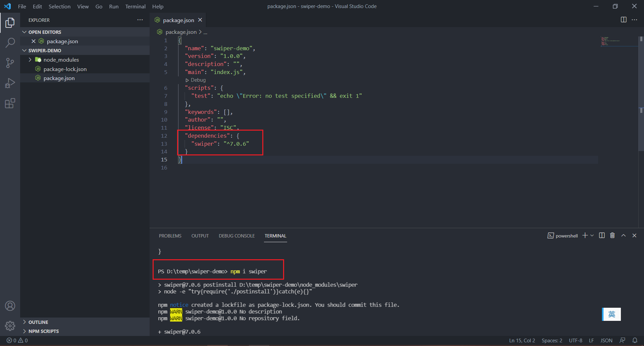Change file encoding UTF-8
This screenshot has width=644, height=346.
(x=576, y=340)
